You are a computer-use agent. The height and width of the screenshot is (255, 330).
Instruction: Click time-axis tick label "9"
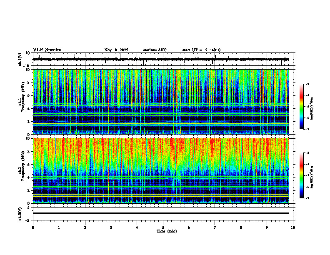point(267,227)
